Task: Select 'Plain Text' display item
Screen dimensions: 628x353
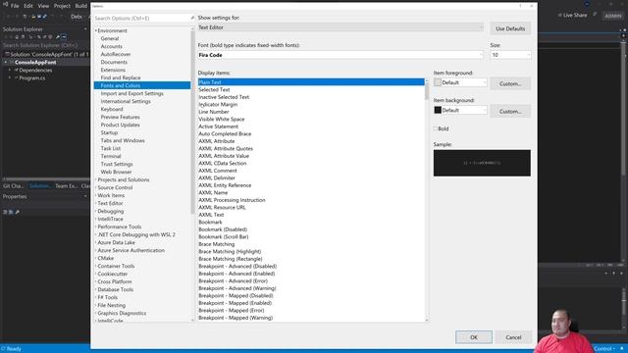Action: [311, 82]
